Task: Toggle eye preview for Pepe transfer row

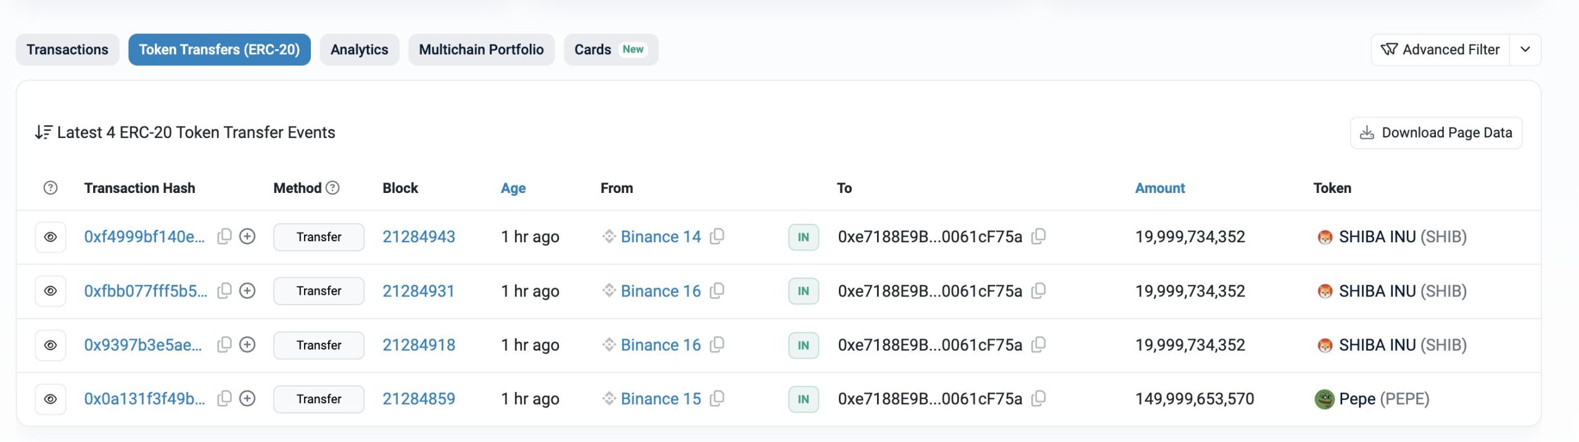Action: (51, 399)
